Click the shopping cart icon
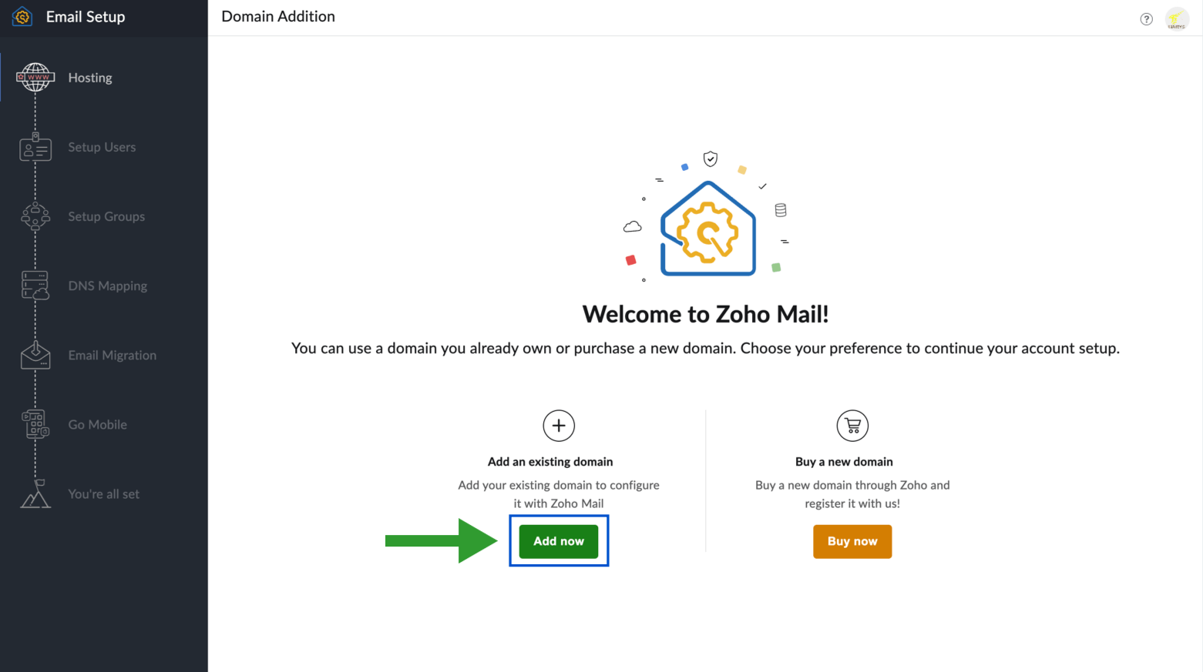The image size is (1203, 672). (x=852, y=426)
